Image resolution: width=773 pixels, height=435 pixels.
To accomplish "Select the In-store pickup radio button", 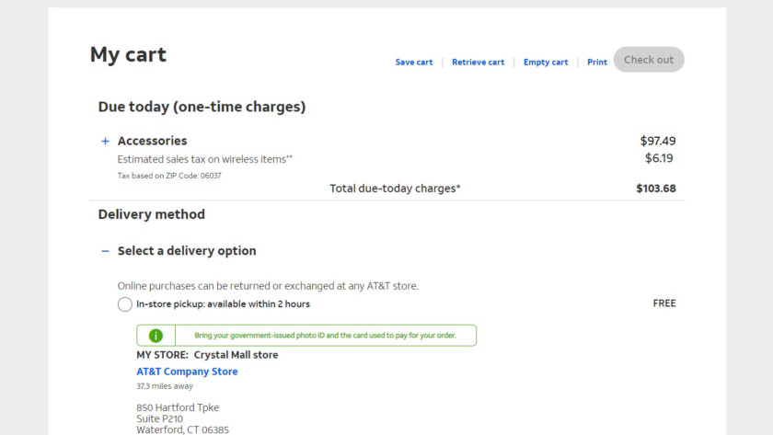I will click(x=125, y=304).
